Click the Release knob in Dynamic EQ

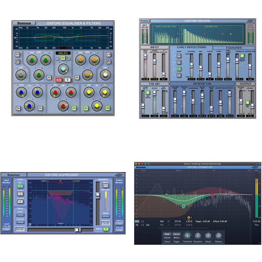pos(219,236)
